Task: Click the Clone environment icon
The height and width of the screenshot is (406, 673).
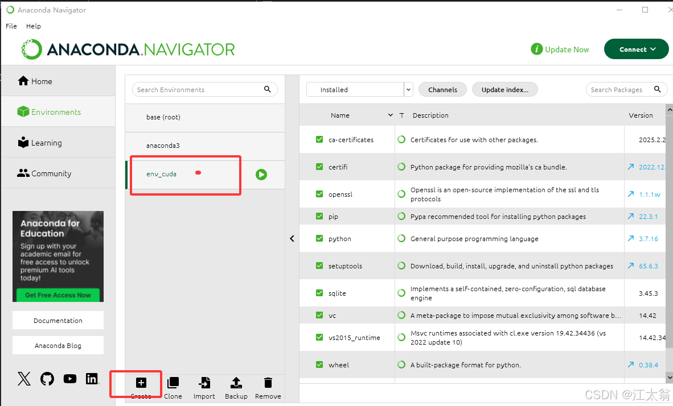Action: point(173,383)
